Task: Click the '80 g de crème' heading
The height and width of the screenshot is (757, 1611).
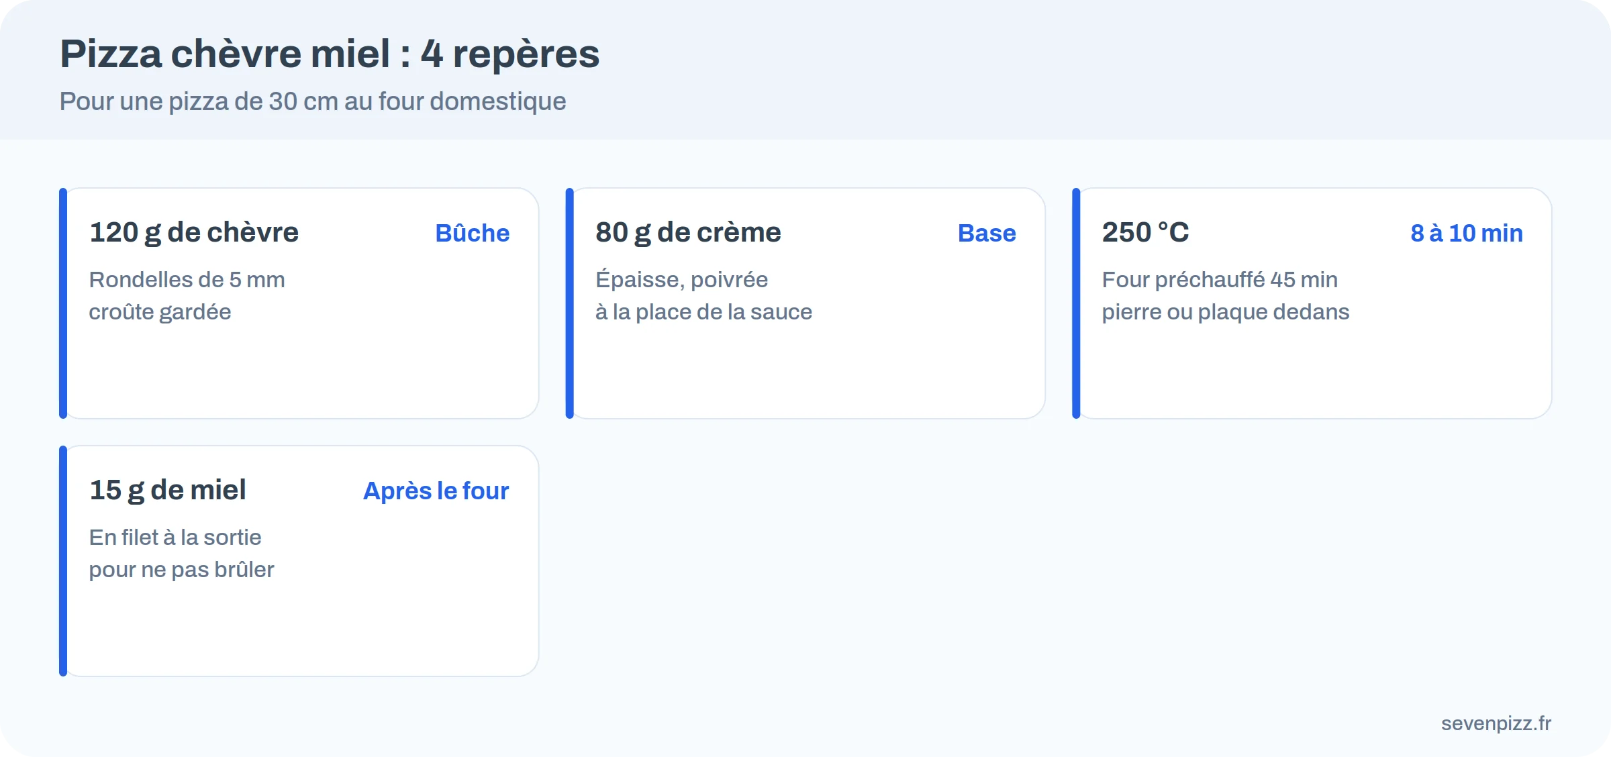Action: pos(688,232)
